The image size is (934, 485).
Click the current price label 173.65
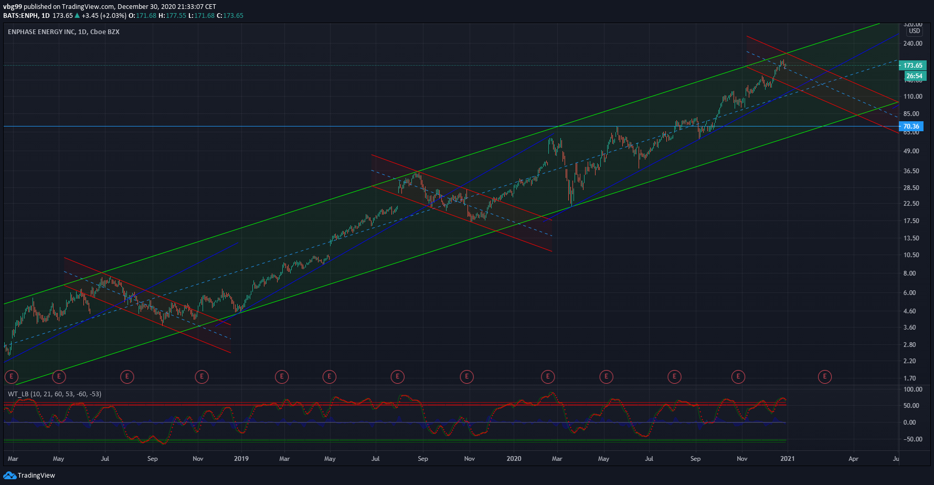(913, 66)
